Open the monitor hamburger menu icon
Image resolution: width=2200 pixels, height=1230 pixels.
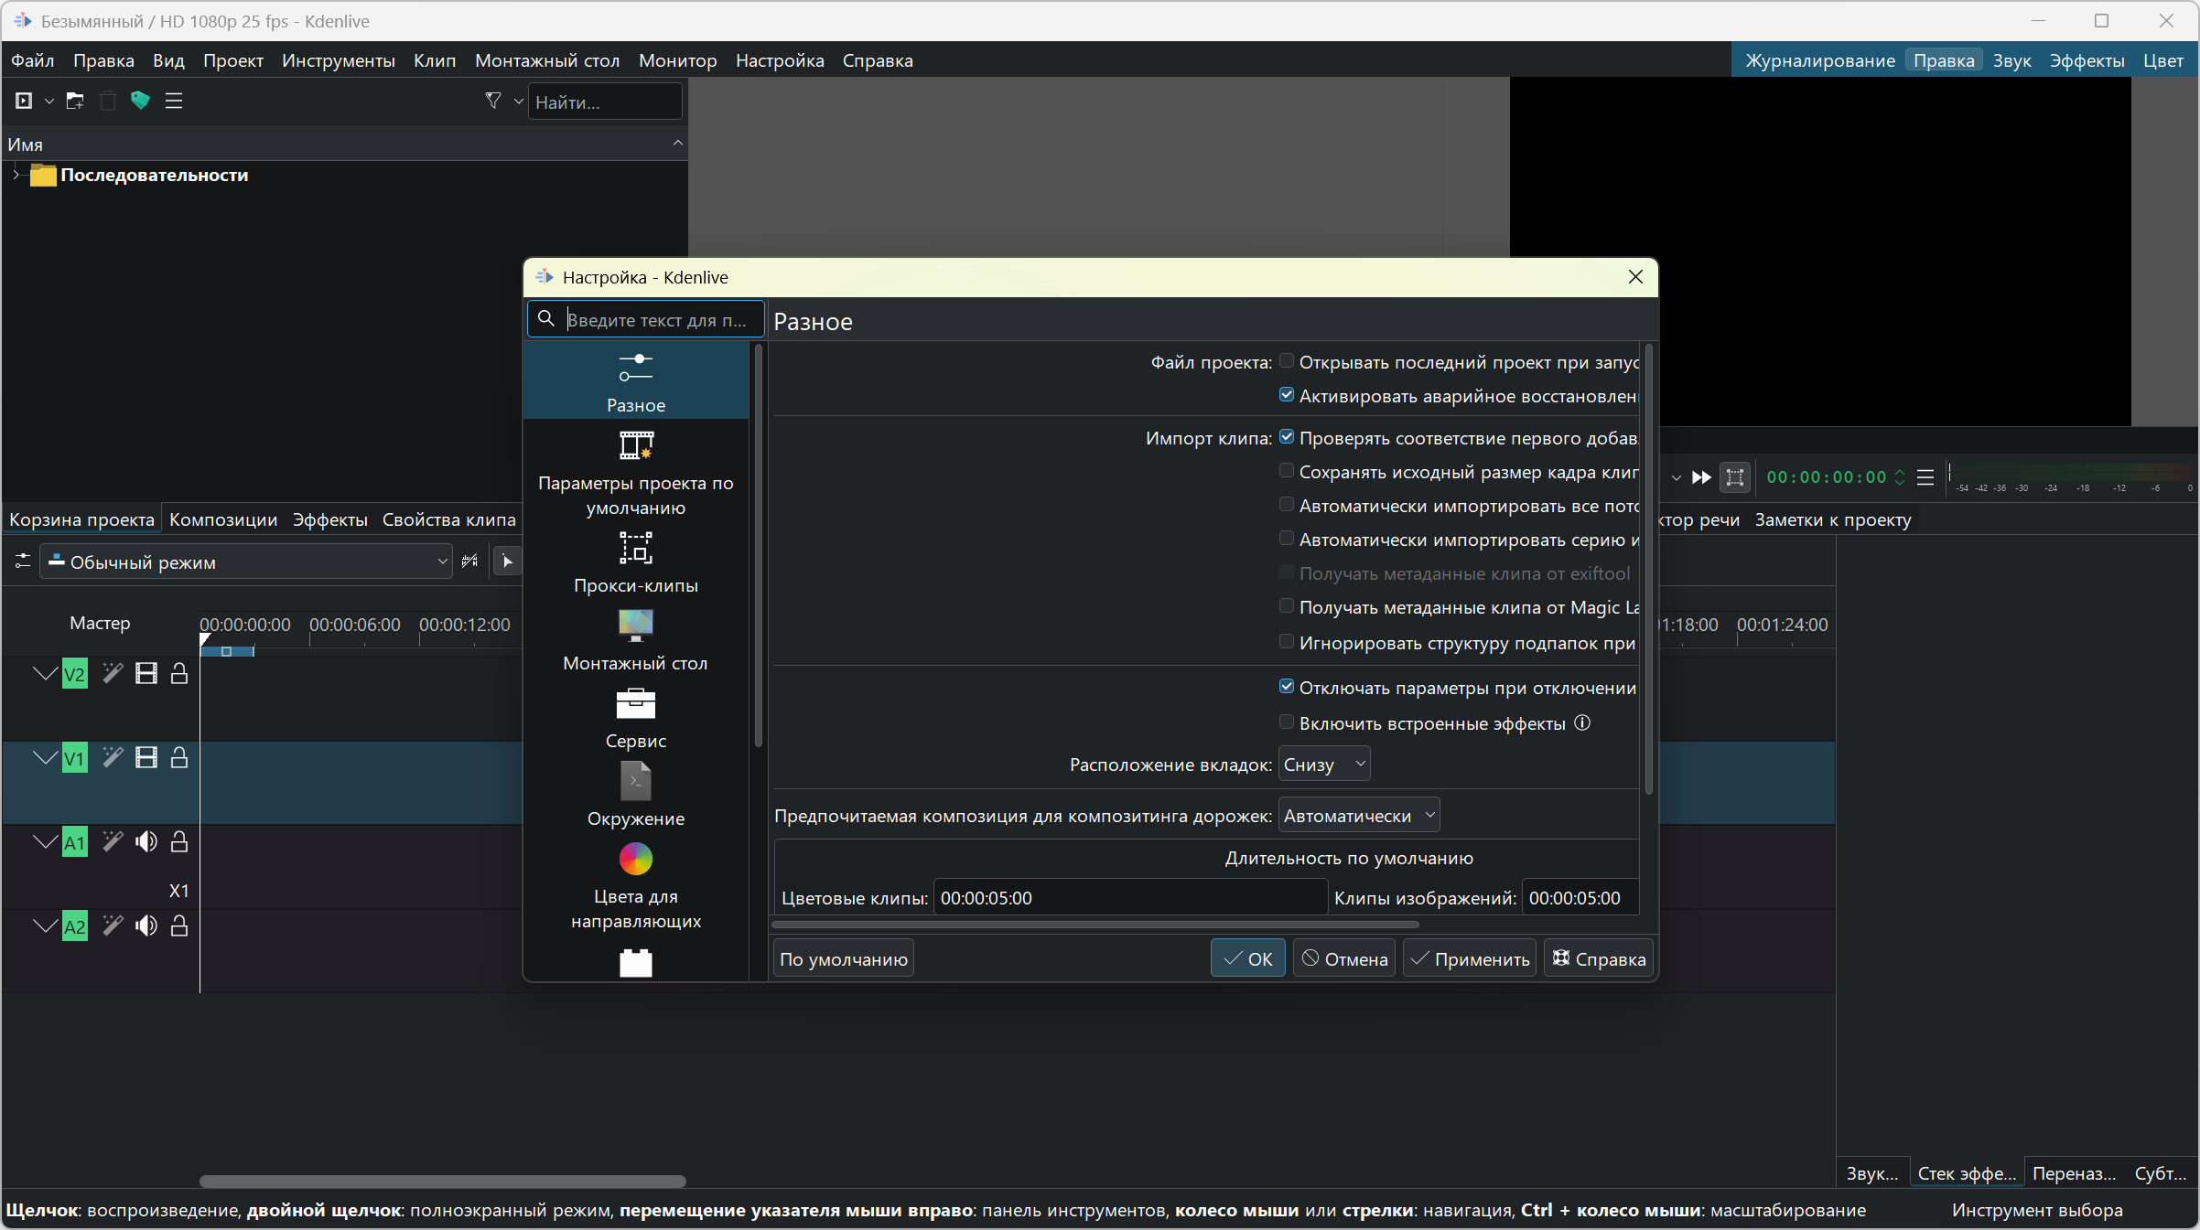click(1925, 477)
